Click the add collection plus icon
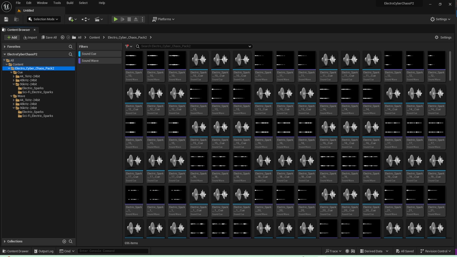This screenshot has width=457, height=257. pos(64,241)
